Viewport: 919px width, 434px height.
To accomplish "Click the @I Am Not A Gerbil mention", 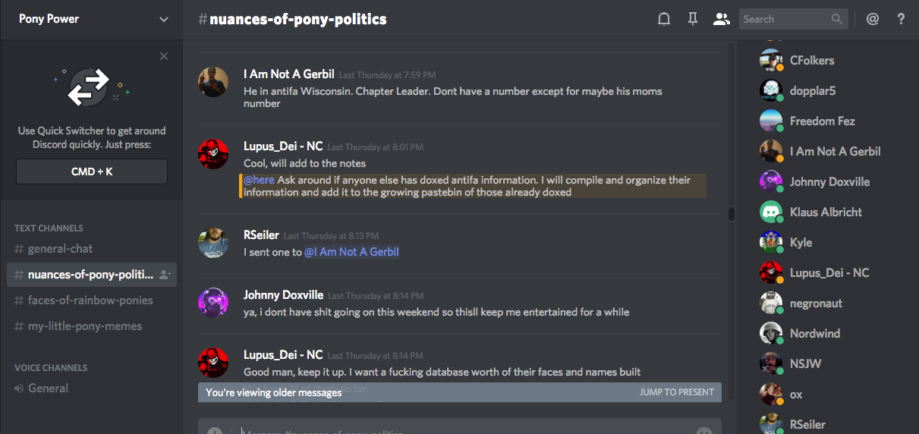I will click(x=351, y=252).
